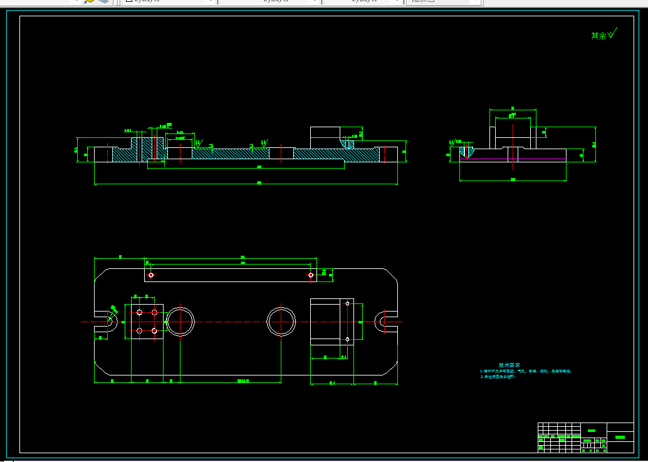
Task: Select the right large double circle in plan view
Action: [x=281, y=322]
